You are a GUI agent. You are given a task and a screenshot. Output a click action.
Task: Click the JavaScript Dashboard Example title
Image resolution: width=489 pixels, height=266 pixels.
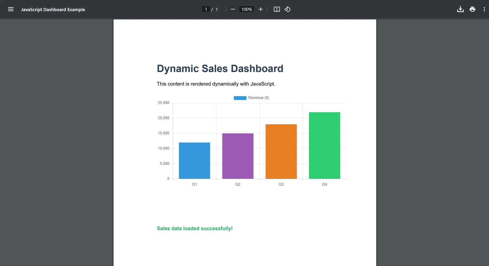coord(53,10)
